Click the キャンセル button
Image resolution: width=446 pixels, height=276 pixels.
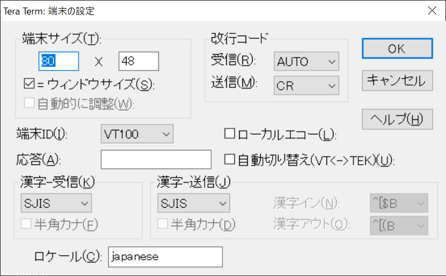tap(397, 81)
